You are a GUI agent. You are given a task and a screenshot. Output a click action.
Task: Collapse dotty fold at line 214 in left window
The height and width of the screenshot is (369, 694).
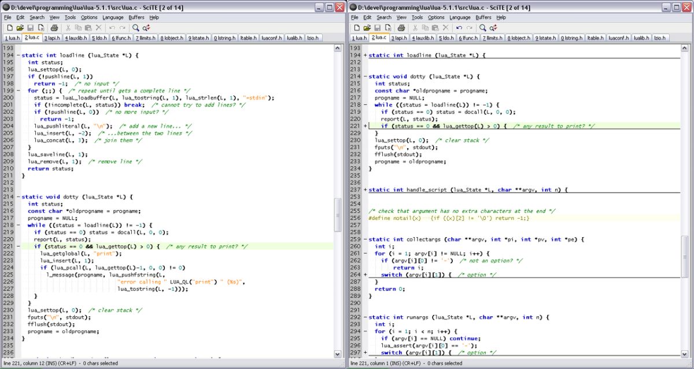[18, 197]
